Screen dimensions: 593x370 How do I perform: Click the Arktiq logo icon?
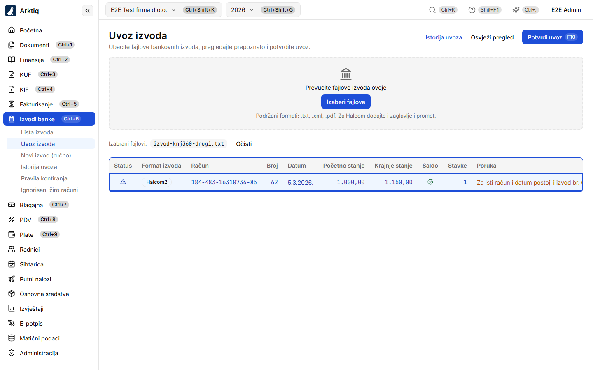11,11
